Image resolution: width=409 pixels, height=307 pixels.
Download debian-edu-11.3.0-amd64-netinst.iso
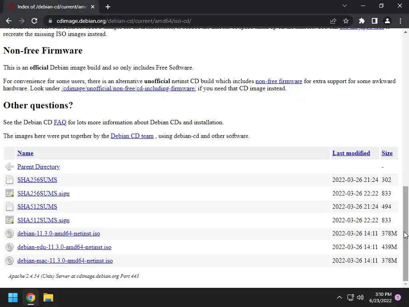tap(64, 247)
